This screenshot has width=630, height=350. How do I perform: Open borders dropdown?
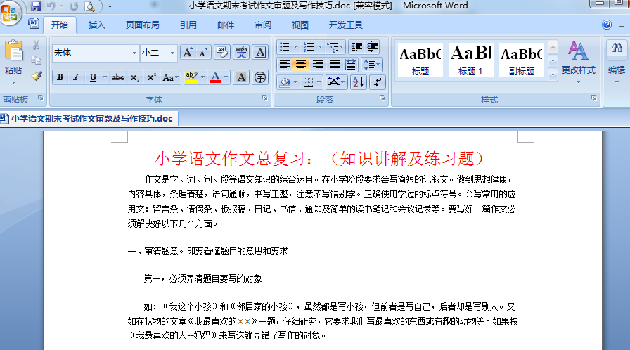coord(319,82)
